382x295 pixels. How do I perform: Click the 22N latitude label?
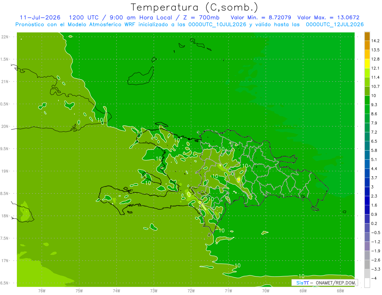5,37
